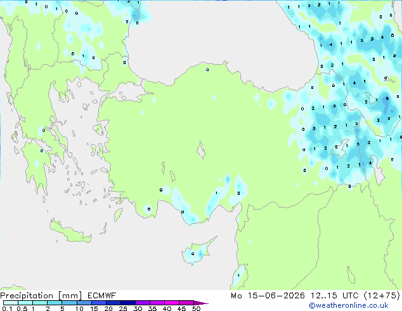Click the 45–50 mm legend swatch
Screen dimensions: 402x311
tap(186, 303)
